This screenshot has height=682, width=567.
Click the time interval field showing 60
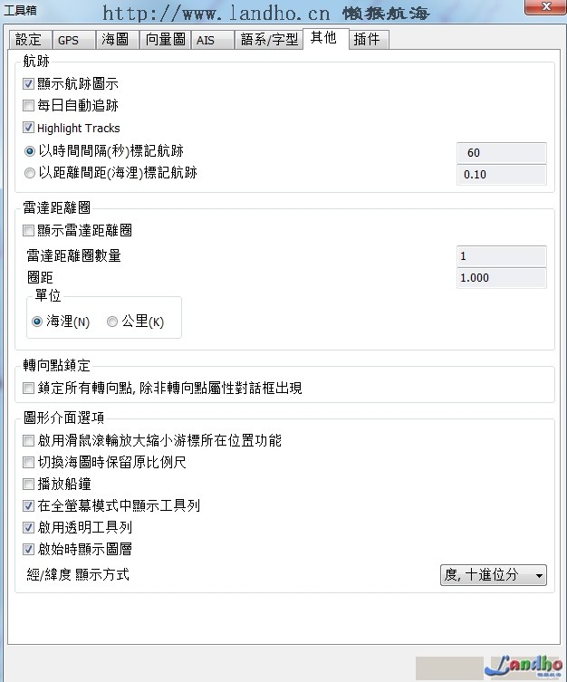click(501, 152)
